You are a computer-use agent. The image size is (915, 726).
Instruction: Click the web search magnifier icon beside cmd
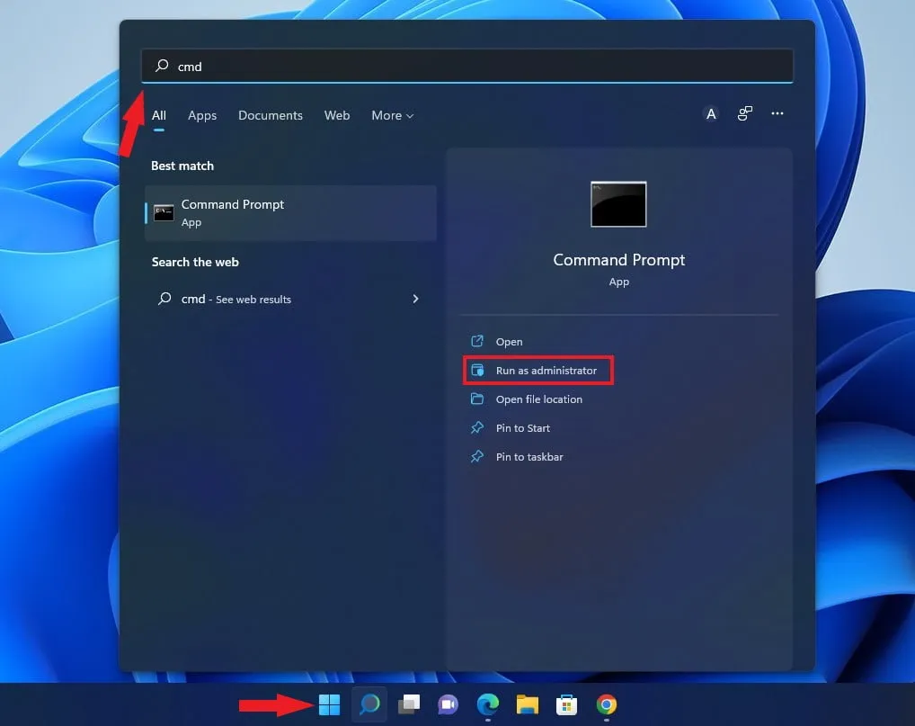164,299
